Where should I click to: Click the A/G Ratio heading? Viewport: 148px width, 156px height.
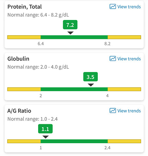pyautogui.click(x=19, y=111)
